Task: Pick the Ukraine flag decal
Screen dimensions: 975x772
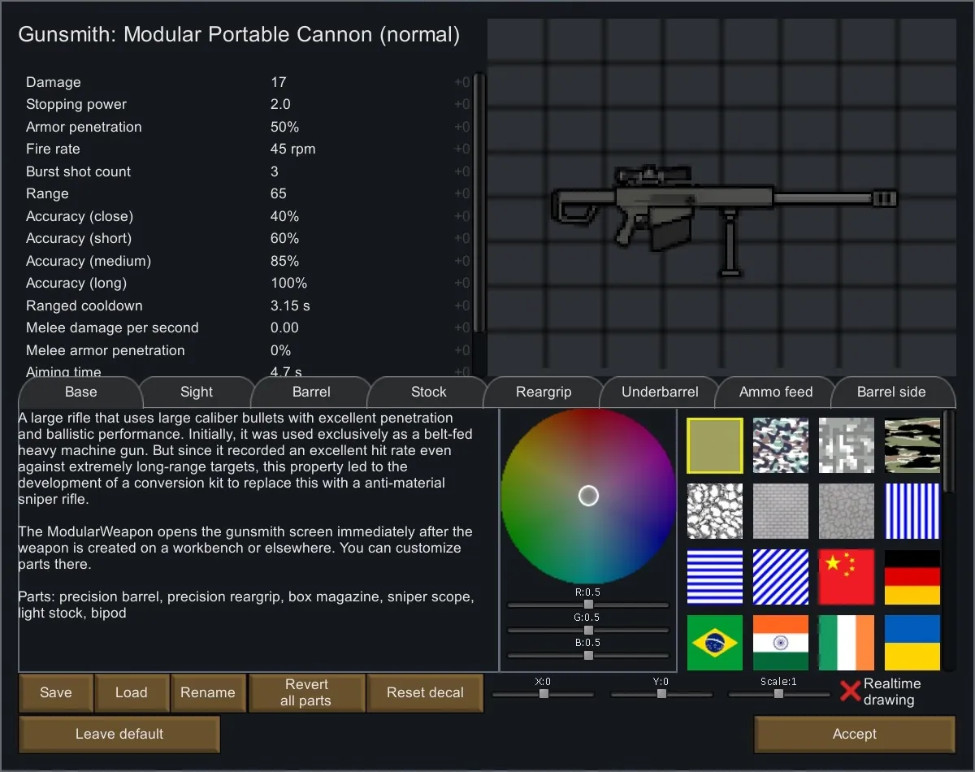Action: 912,643
